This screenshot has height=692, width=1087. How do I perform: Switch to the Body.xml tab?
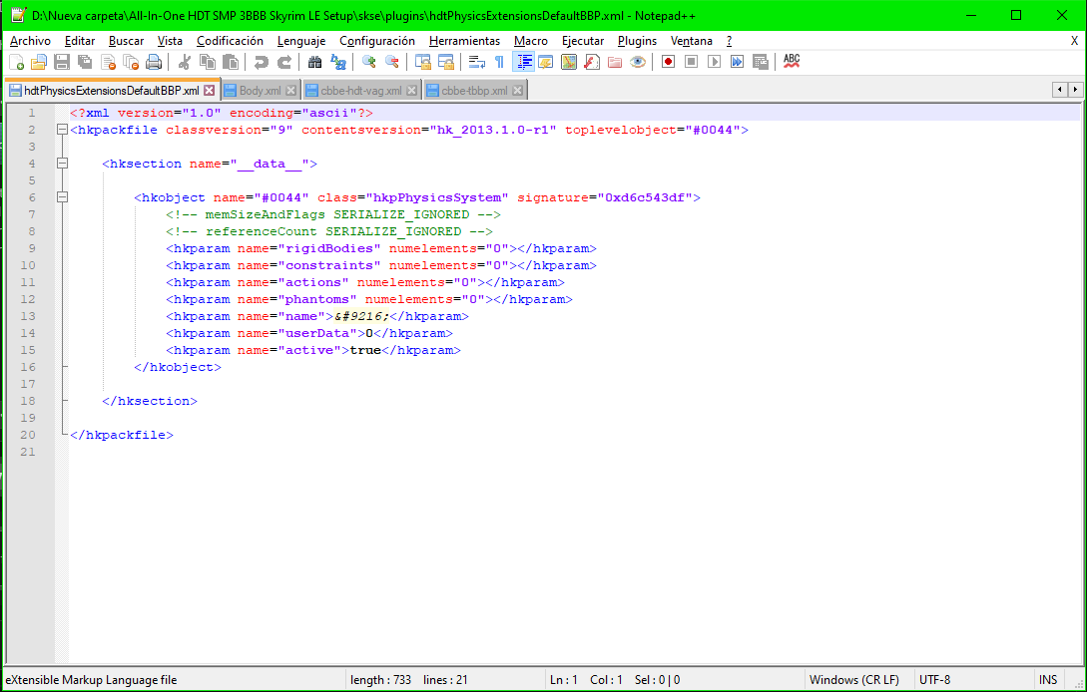point(260,91)
